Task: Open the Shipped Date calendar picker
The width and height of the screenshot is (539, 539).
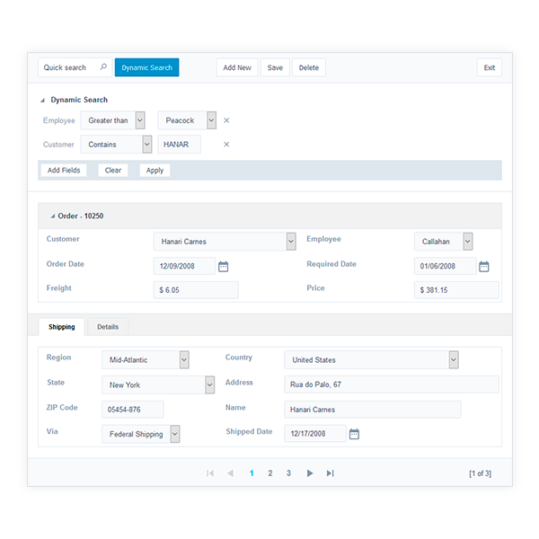Action: [x=354, y=434]
